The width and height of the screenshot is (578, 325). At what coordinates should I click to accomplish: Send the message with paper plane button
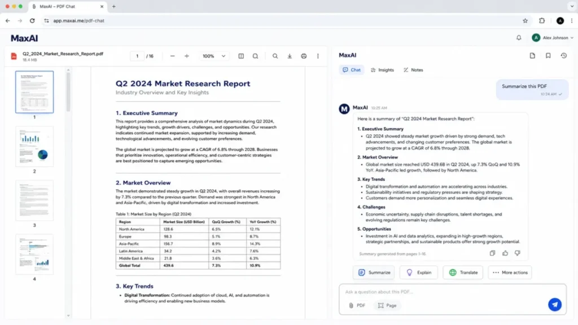click(555, 305)
